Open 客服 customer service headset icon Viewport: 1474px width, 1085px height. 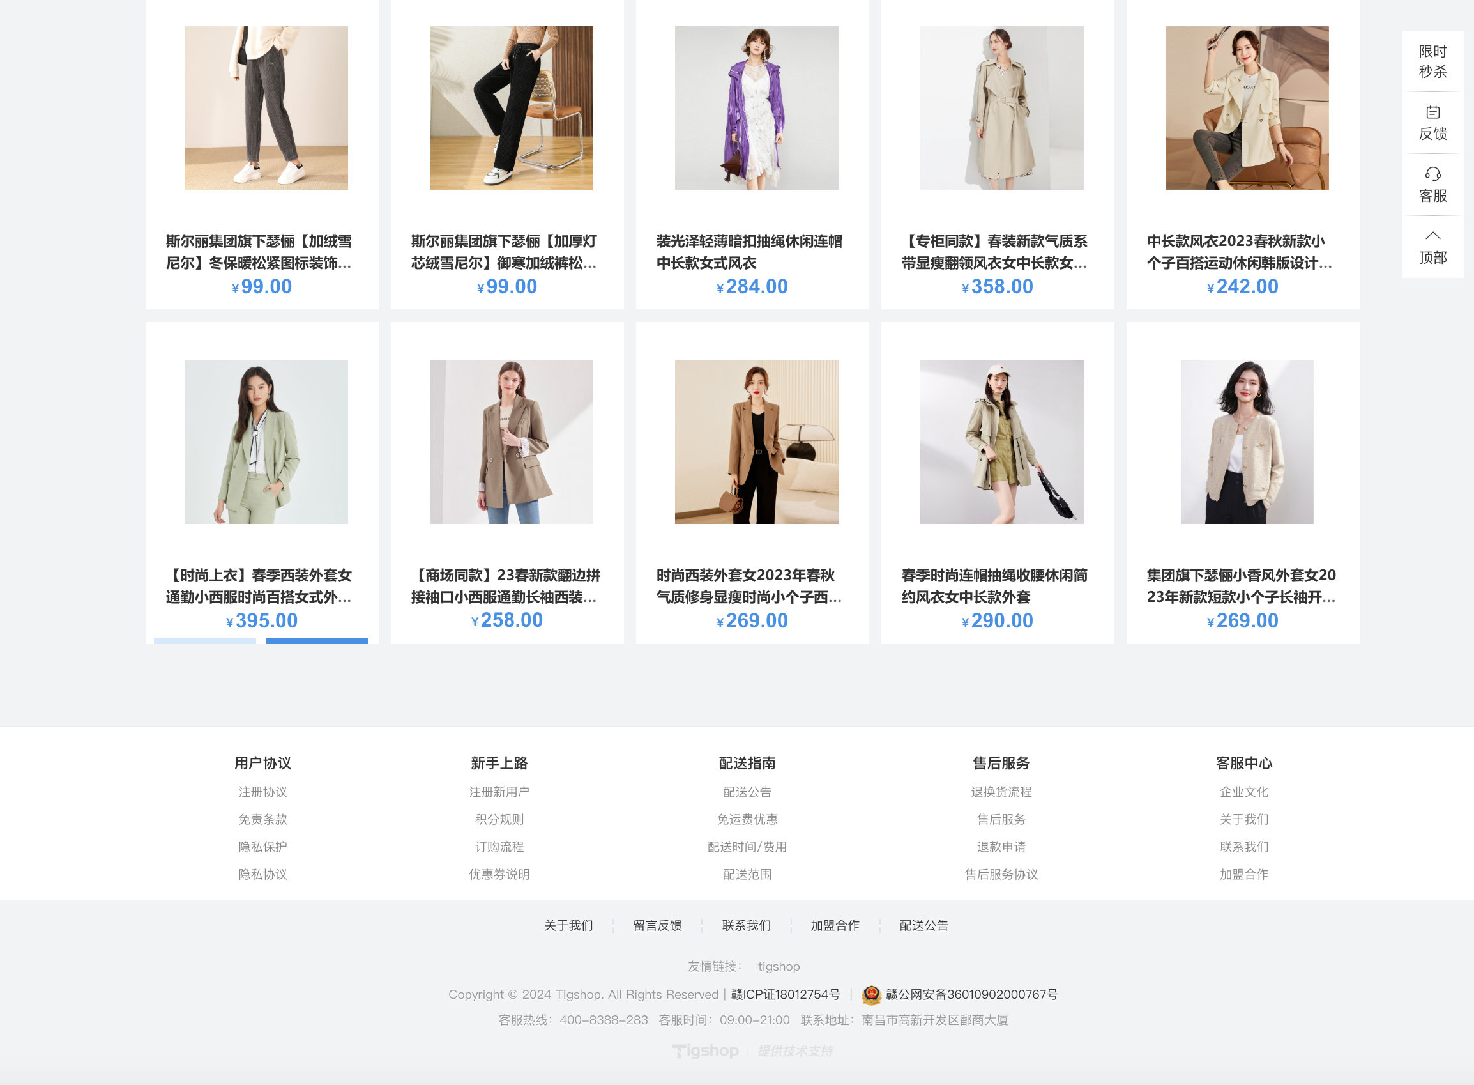1432,174
